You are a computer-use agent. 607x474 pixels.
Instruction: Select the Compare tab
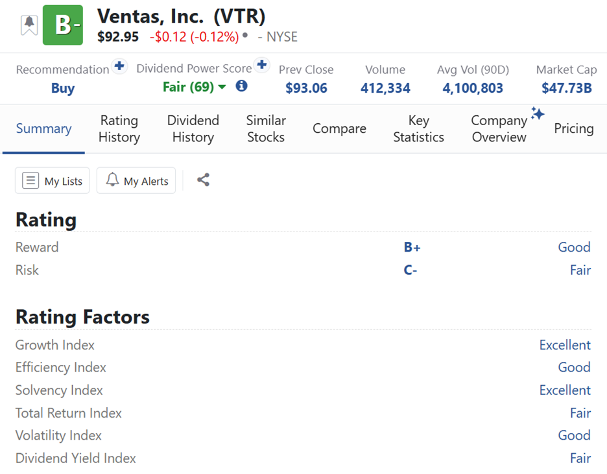coord(340,128)
